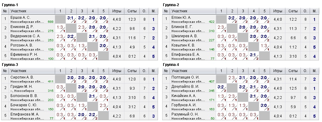Click Ершов's 3:1 score against player 2
The width and height of the screenshot is (322, 122).
tap(71, 19)
